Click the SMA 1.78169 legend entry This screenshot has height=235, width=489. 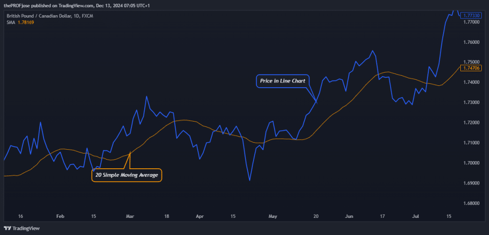pyautogui.click(x=20, y=22)
